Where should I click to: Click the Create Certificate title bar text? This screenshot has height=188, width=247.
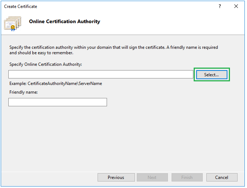pos(21,7)
